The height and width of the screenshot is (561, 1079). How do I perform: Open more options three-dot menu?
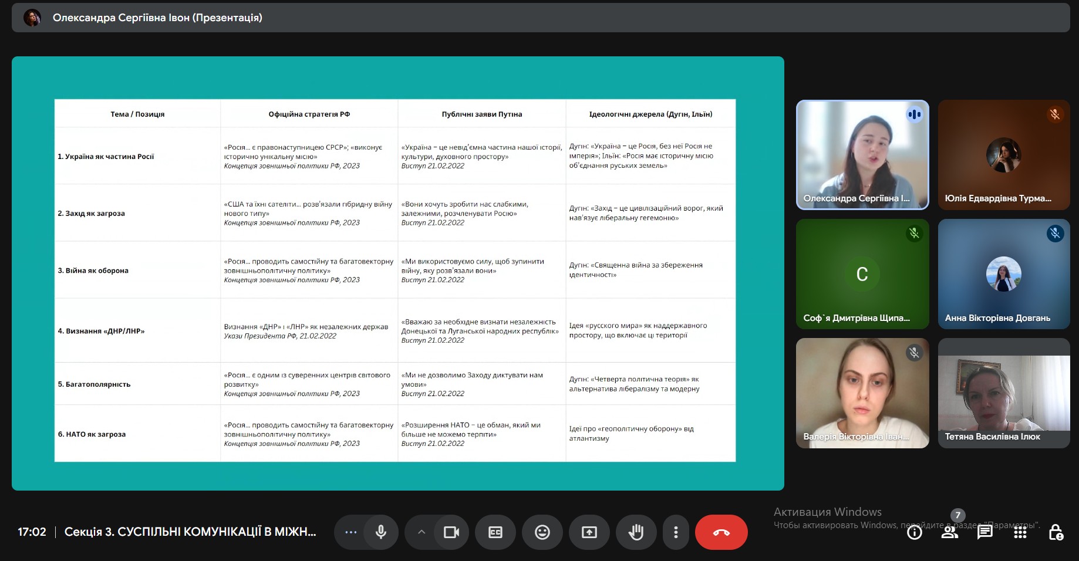coord(676,532)
